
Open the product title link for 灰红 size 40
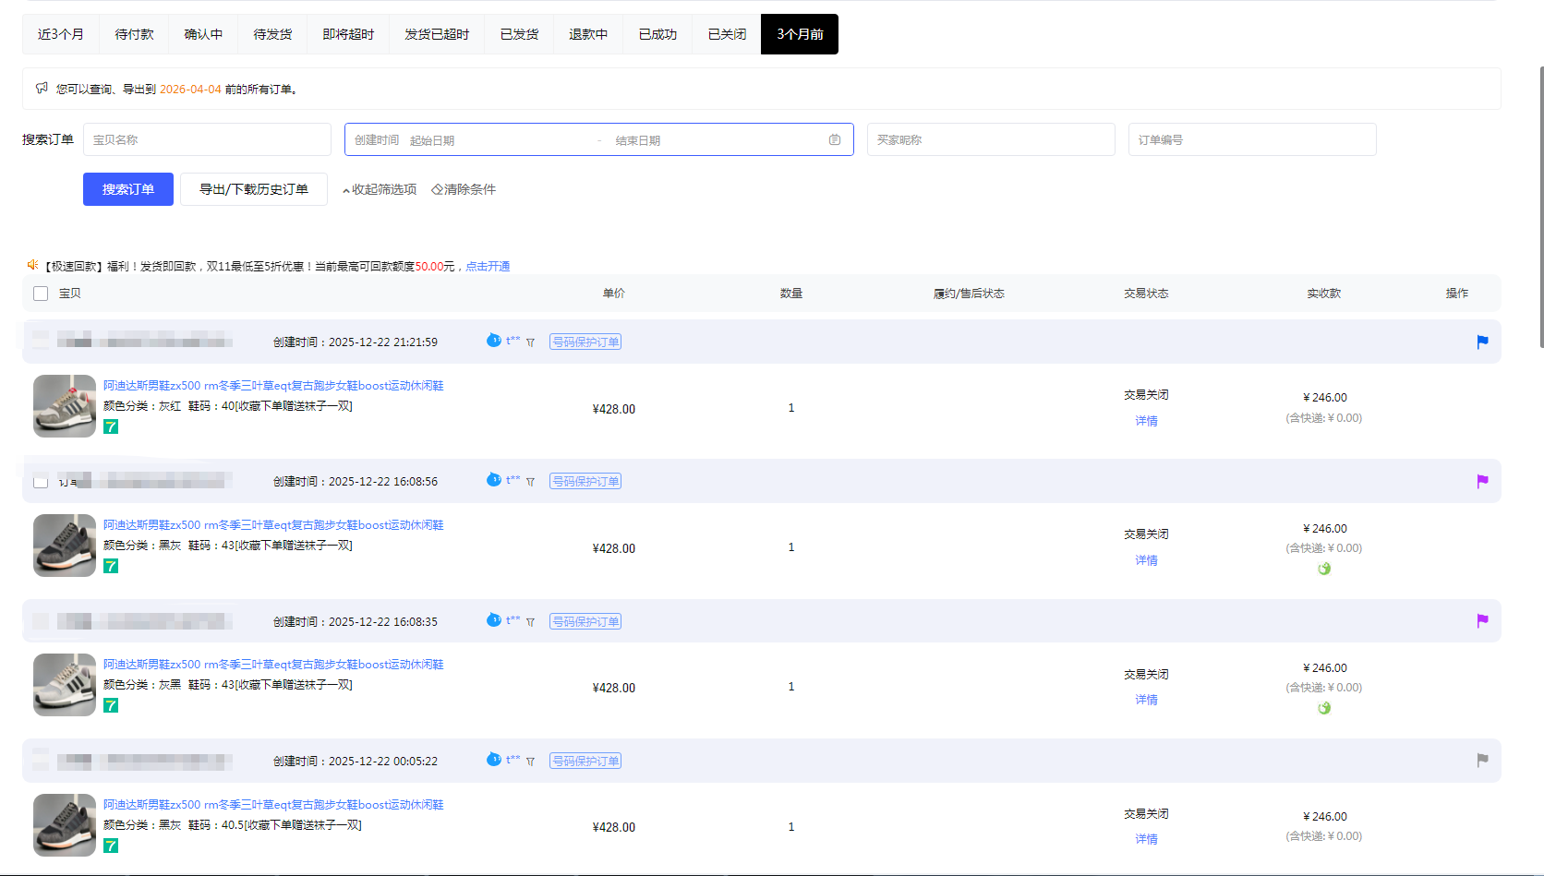point(273,386)
